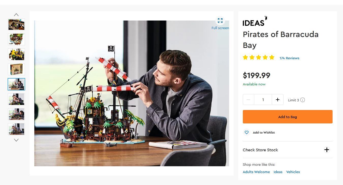This screenshot has height=185, width=343.
Task: Open the 174 Reviews link
Action: pyautogui.click(x=289, y=58)
